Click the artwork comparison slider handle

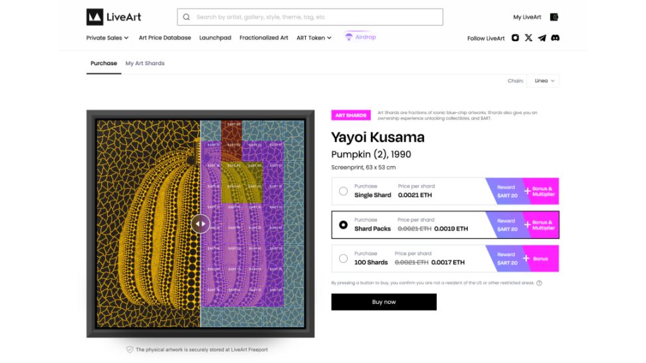pos(200,224)
